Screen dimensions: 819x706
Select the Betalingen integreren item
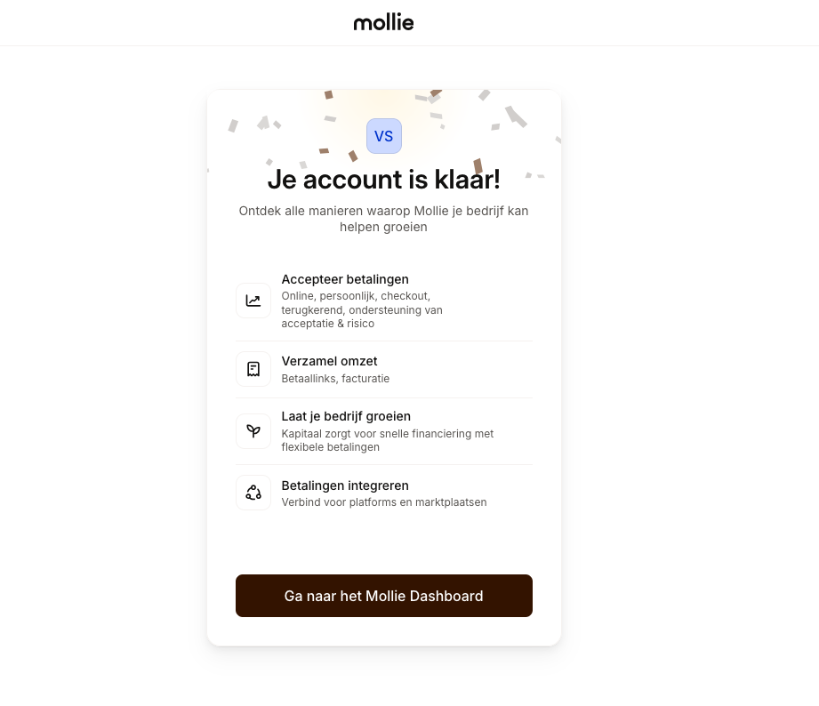coord(345,485)
